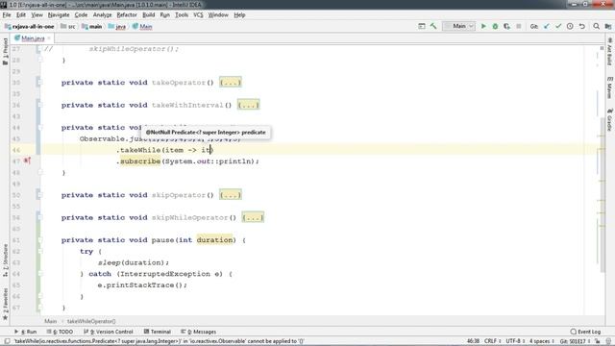The image size is (615, 346).
Task: Click the window layout icon left of hammer
Action: coord(422,26)
